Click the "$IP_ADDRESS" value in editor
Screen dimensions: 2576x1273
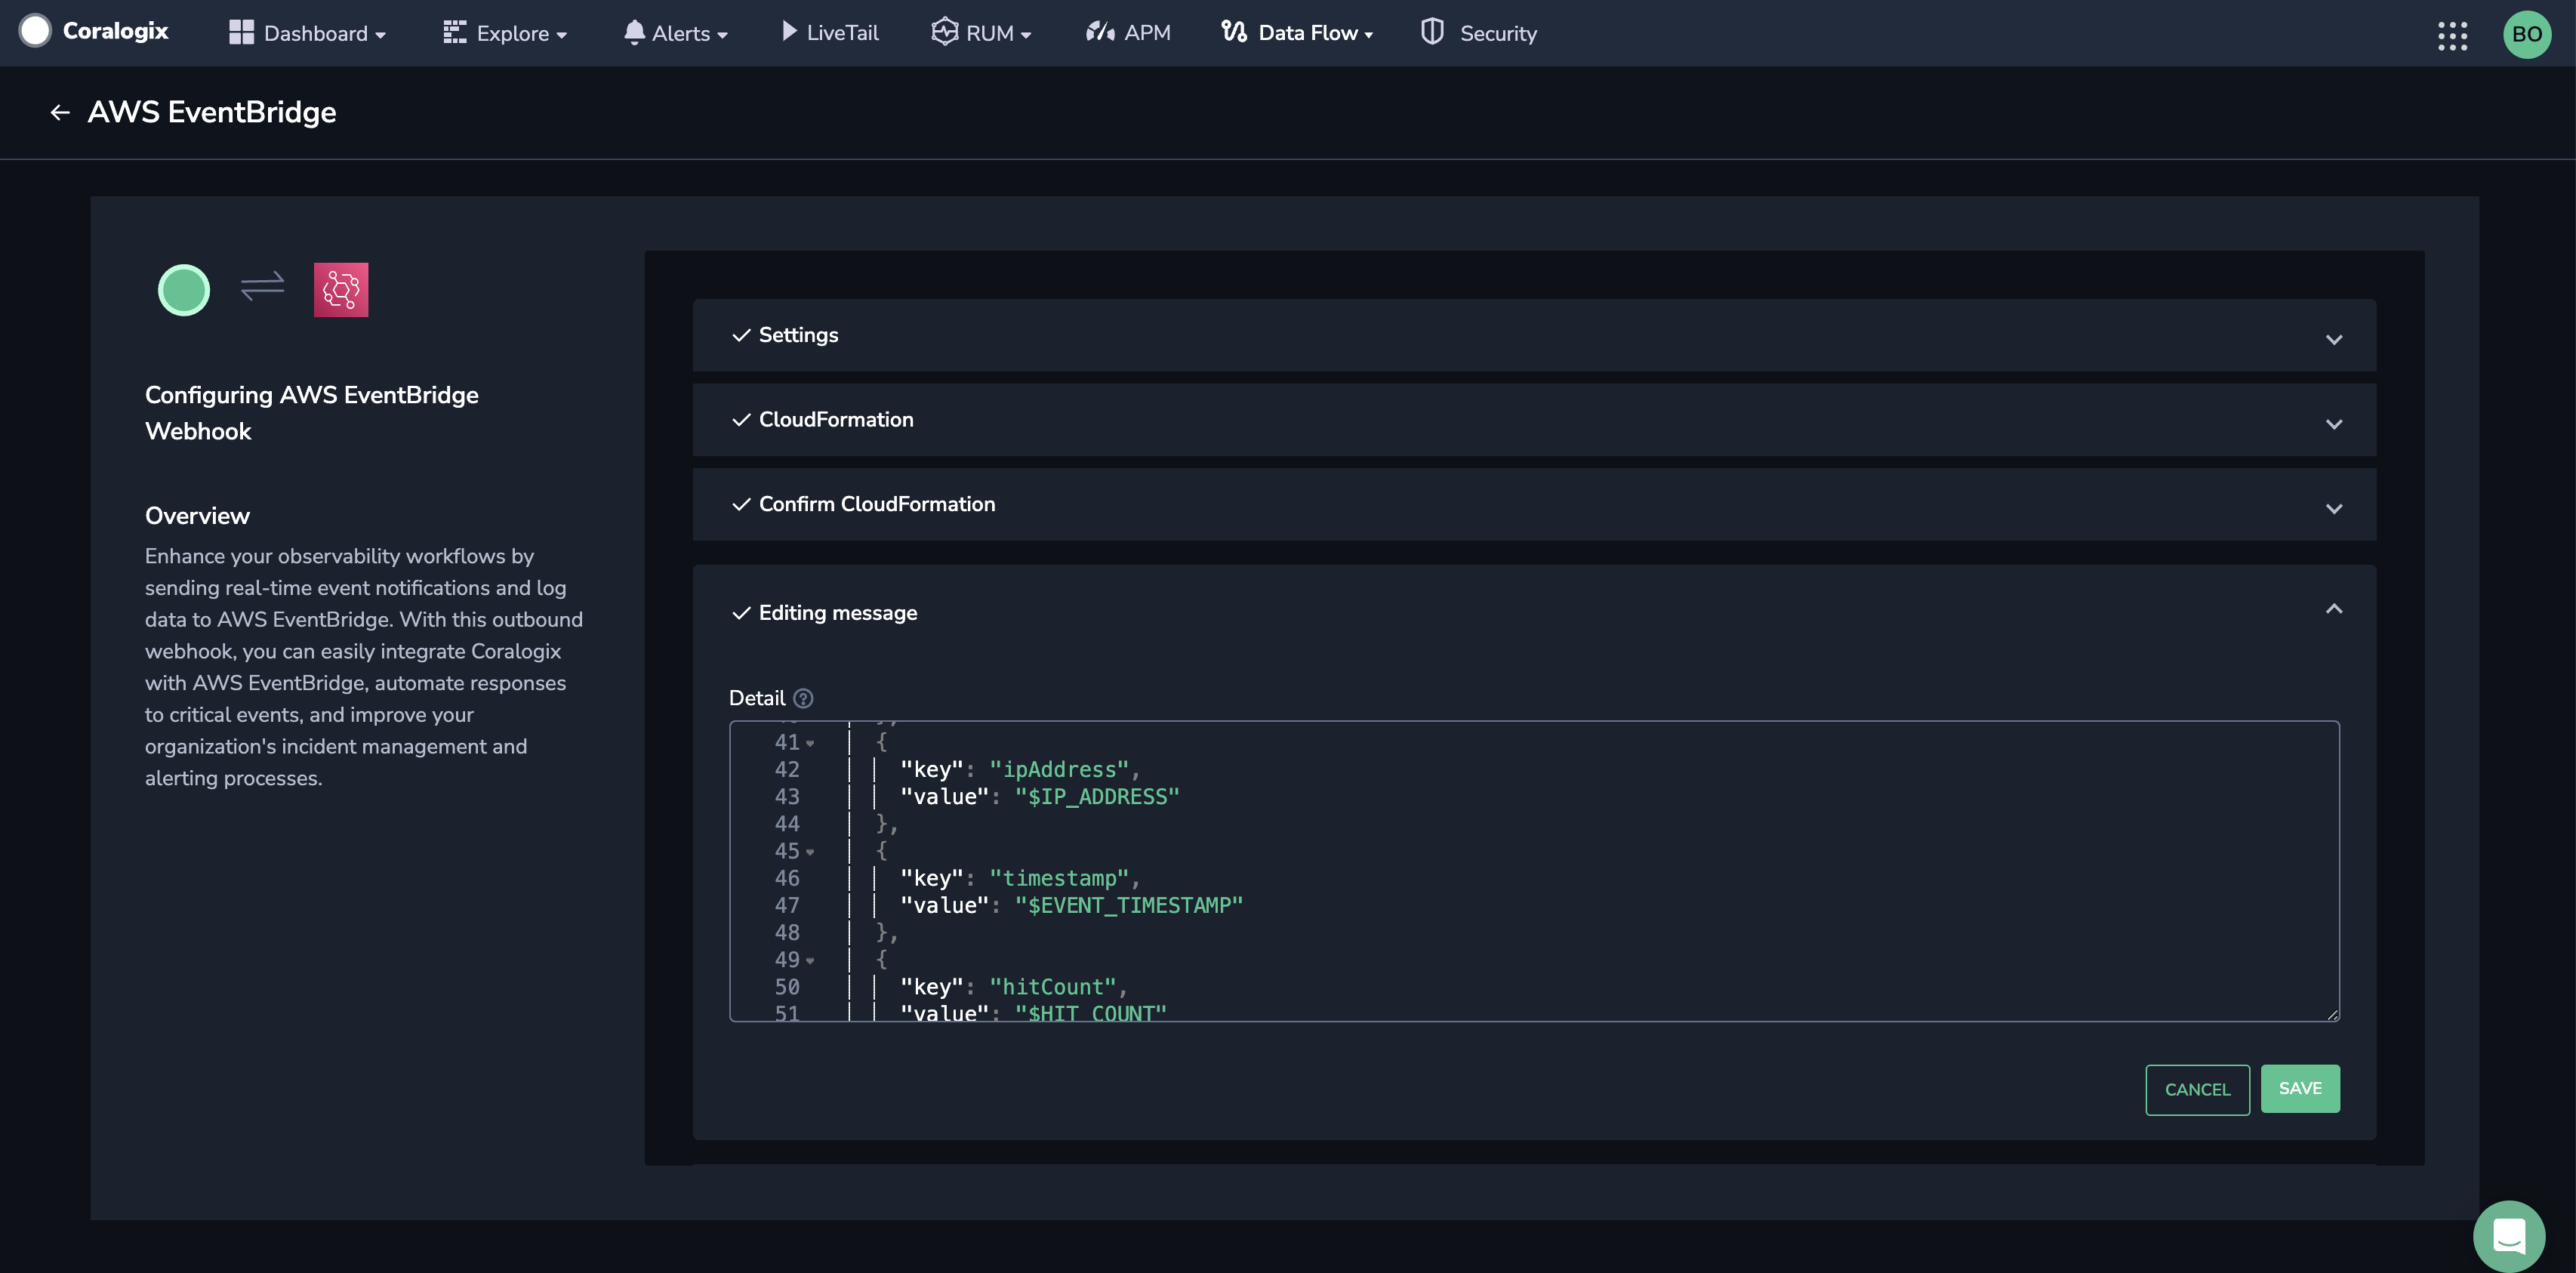1097,797
